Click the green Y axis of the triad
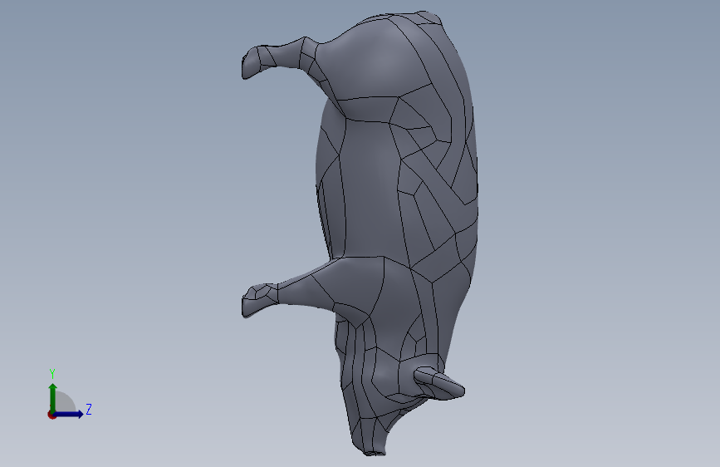 coord(52,397)
